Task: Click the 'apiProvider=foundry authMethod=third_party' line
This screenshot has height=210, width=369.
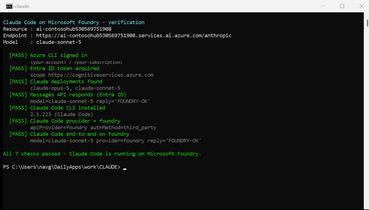Action: coord(93,128)
